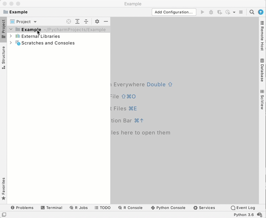266x218 pixels.
Task: Select Example project folder row
Action: tap(59, 29)
